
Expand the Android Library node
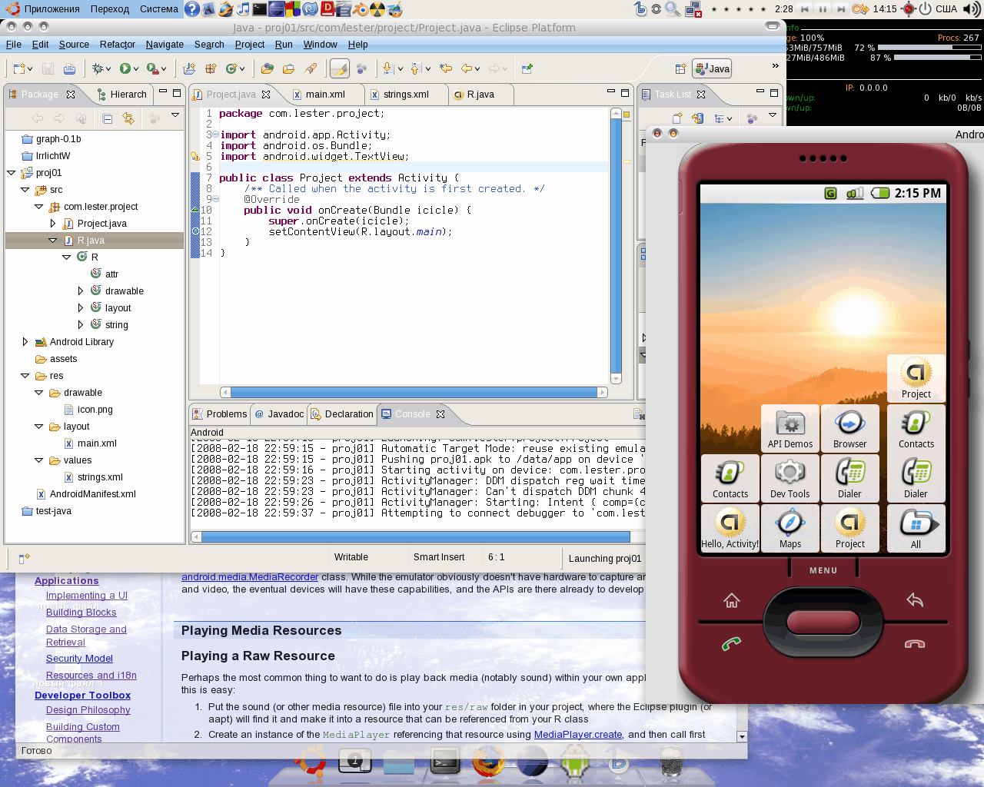click(25, 342)
